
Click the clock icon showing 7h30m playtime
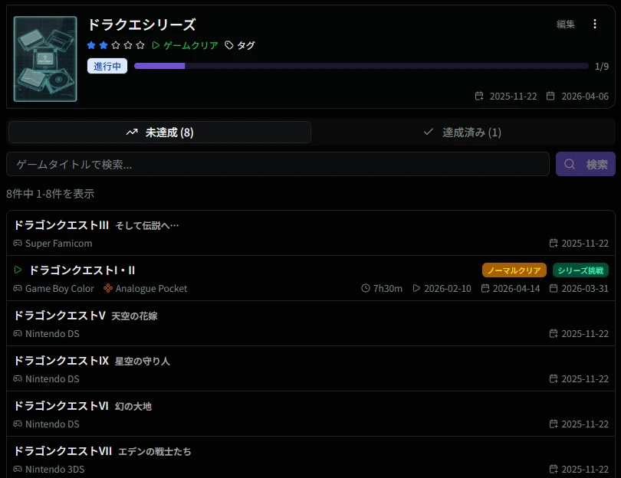tap(366, 289)
